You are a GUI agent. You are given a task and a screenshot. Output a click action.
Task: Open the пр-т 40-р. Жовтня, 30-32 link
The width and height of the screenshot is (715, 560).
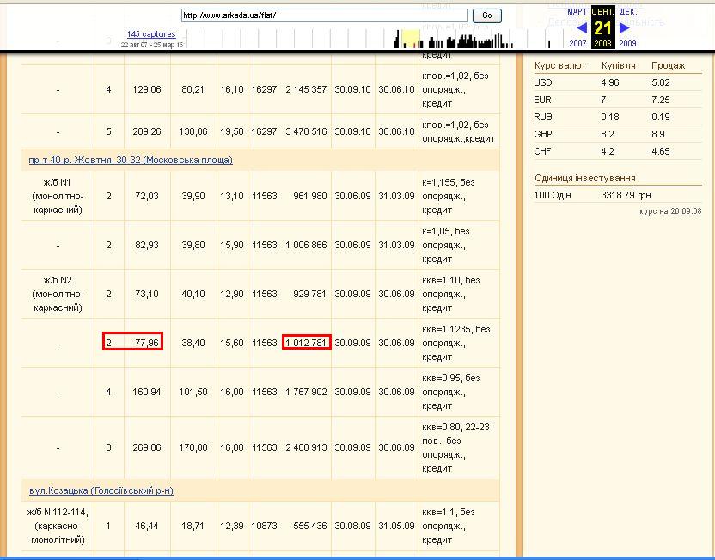(131, 160)
